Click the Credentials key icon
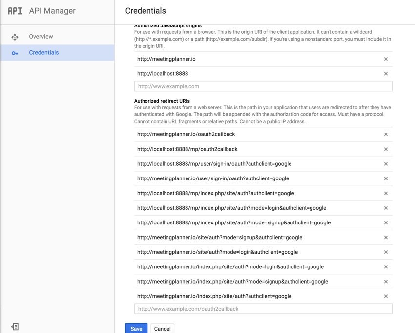The width and height of the screenshot is (415, 333). (x=15, y=53)
